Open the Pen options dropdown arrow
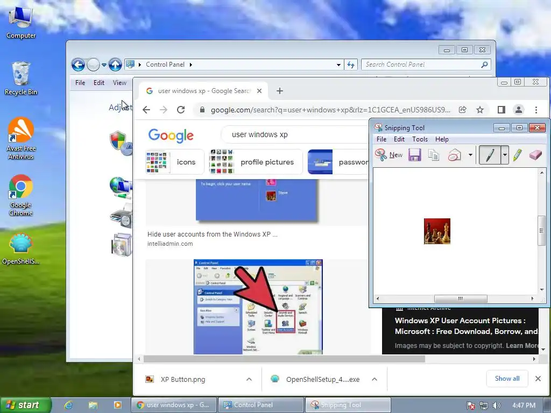Screen dimensions: 551x413 [505, 155]
